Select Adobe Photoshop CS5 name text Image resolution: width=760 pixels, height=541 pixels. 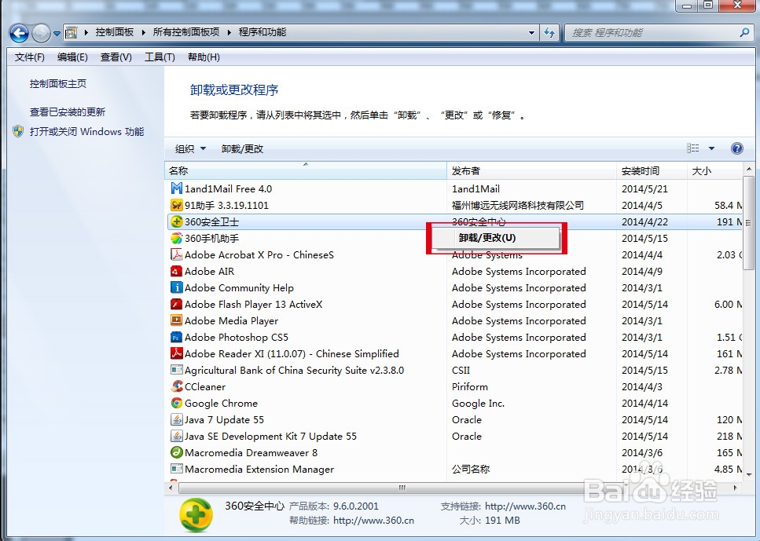(236, 337)
